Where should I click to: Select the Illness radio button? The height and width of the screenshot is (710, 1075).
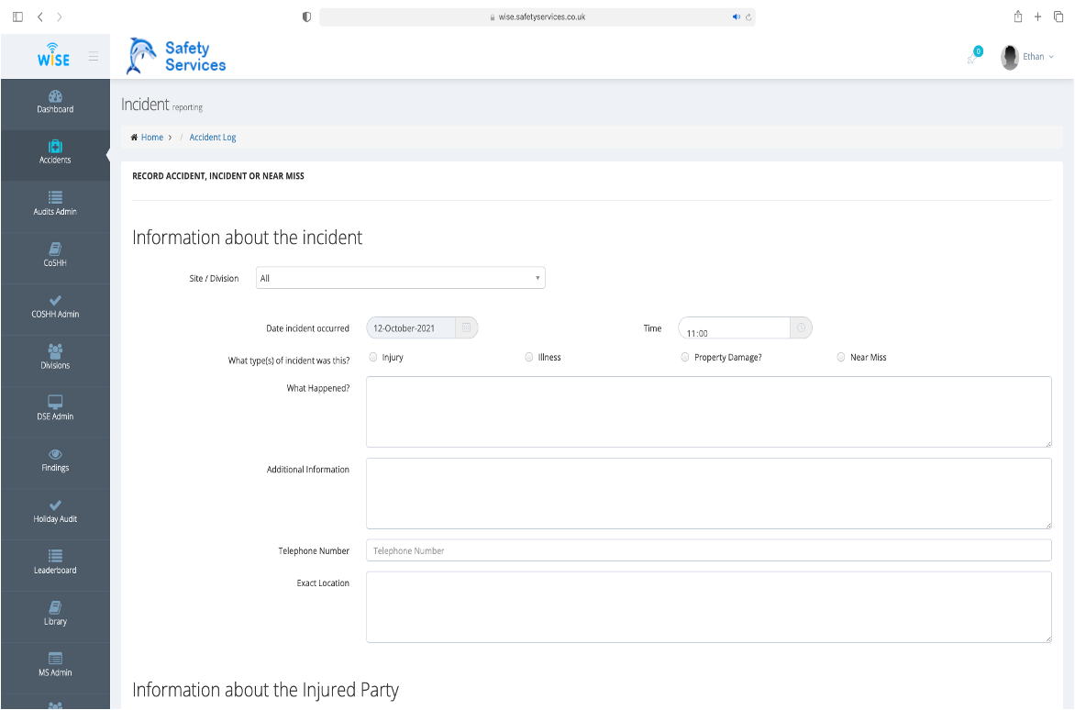529,357
